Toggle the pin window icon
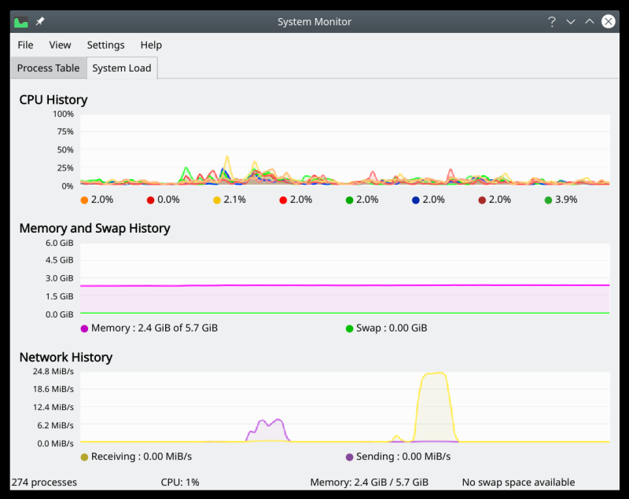The width and height of the screenshot is (629, 499). pyautogui.click(x=40, y=22)
